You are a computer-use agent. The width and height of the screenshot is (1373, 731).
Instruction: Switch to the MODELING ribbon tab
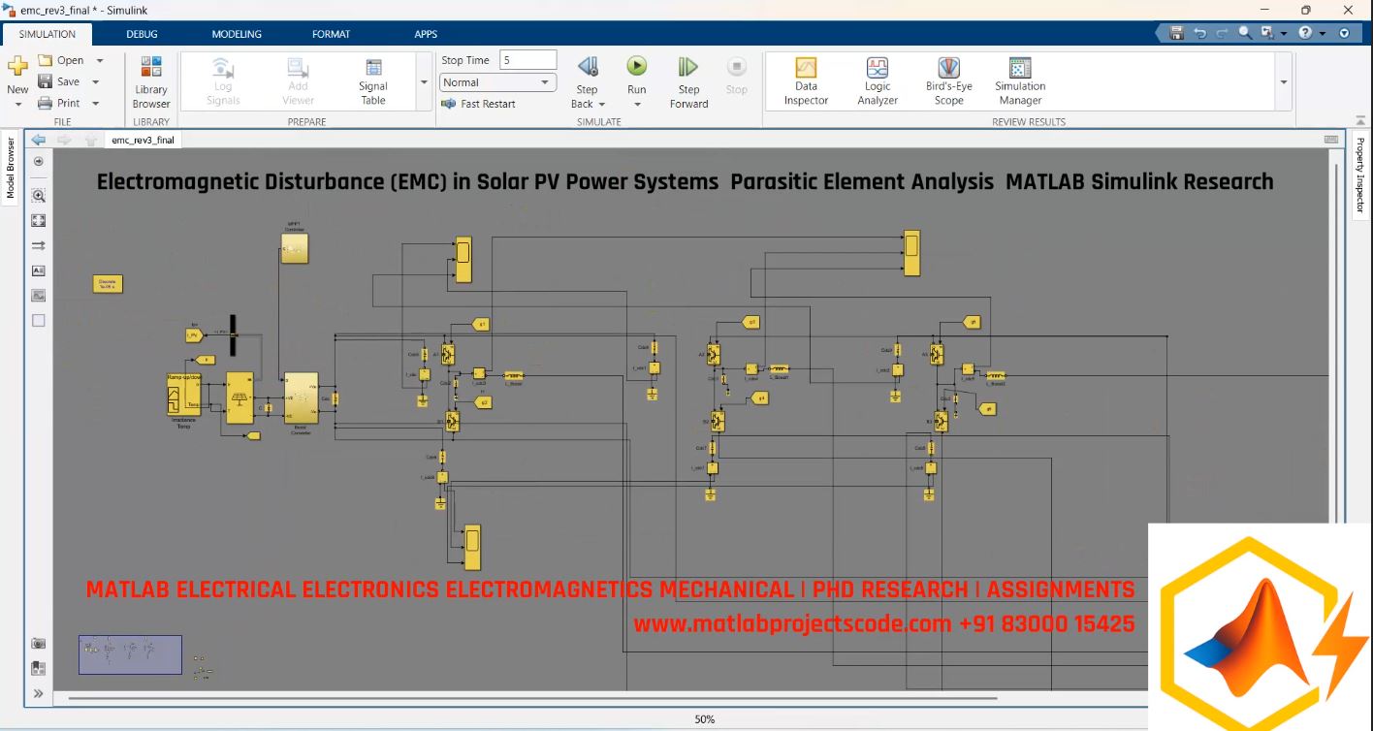[x=236, y=34]
